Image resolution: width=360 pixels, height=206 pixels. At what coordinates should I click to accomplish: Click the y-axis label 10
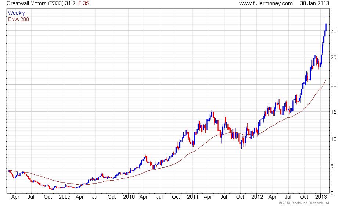point(334,139)
